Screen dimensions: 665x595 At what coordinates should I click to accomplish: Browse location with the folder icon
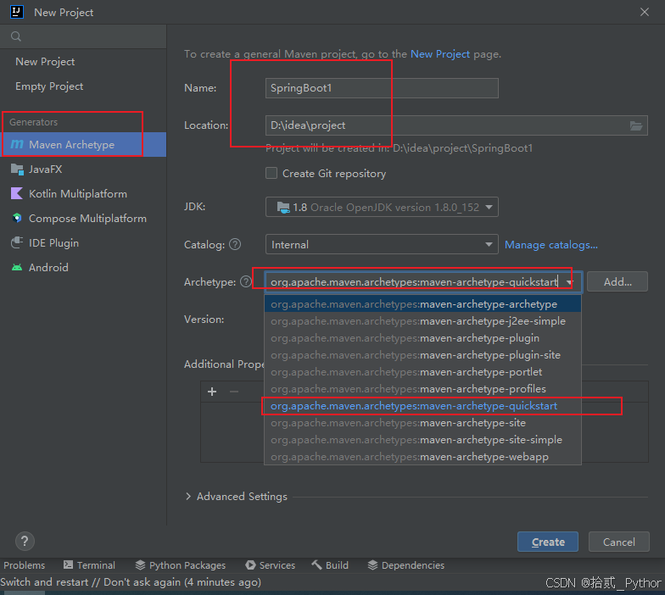pyautogui.click(x=636, y=125)
